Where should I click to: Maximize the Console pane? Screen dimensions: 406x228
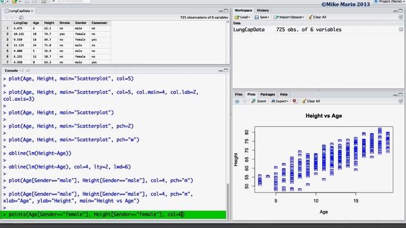(x=226, y=70)
